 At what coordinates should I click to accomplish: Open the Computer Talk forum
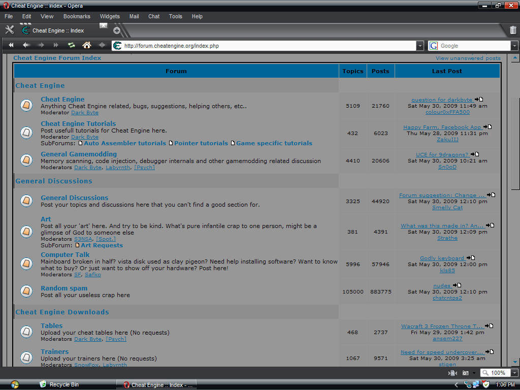coord(65,255)
